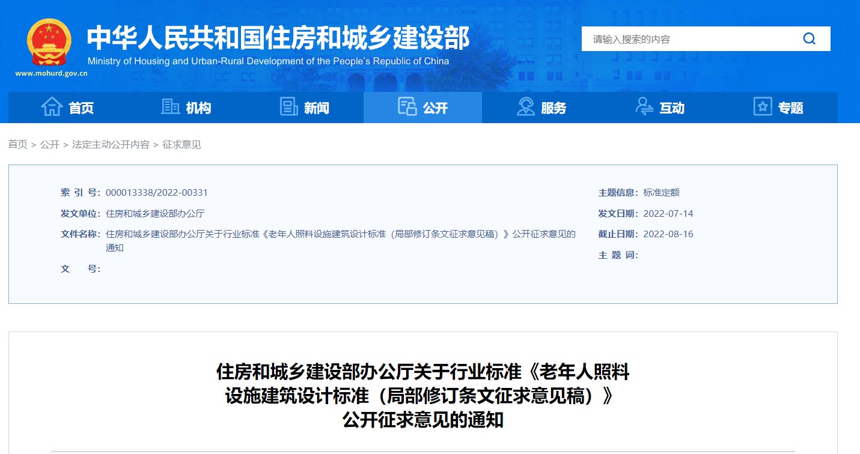Open the 服务 navigation tab
This screenshot has width=860, height=454.
[541, 107]
